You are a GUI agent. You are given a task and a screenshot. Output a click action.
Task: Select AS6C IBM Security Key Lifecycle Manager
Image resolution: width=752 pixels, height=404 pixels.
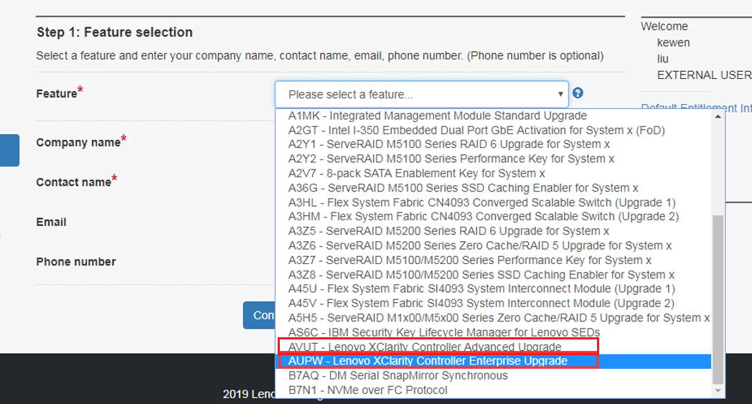pos(443,332)
